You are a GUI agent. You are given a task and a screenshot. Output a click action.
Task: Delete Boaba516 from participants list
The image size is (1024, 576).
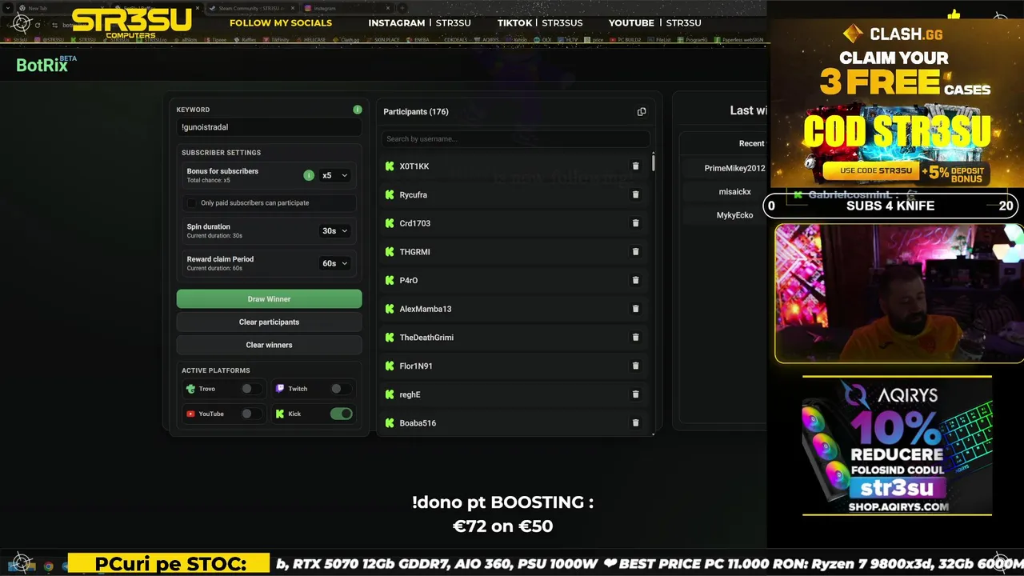(635, 423)
